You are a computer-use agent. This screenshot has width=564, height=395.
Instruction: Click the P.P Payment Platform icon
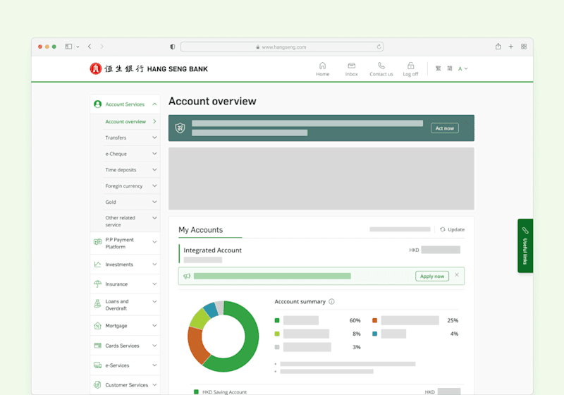point(97,242)
